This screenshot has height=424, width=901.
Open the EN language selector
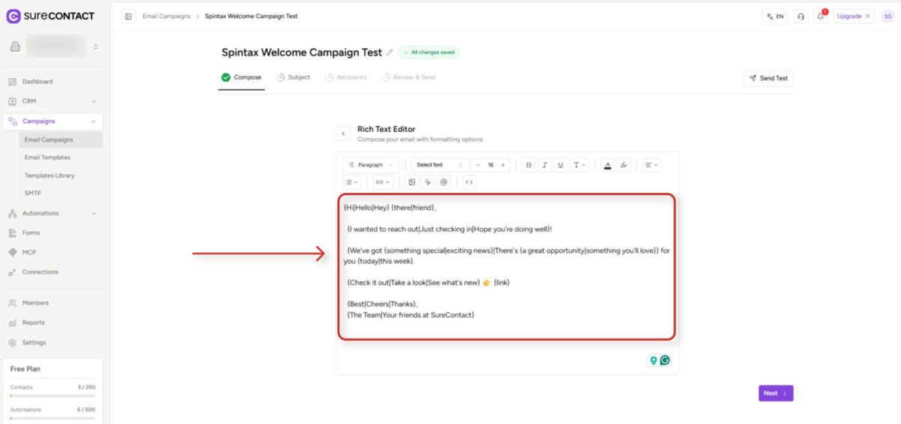[775, 16]
